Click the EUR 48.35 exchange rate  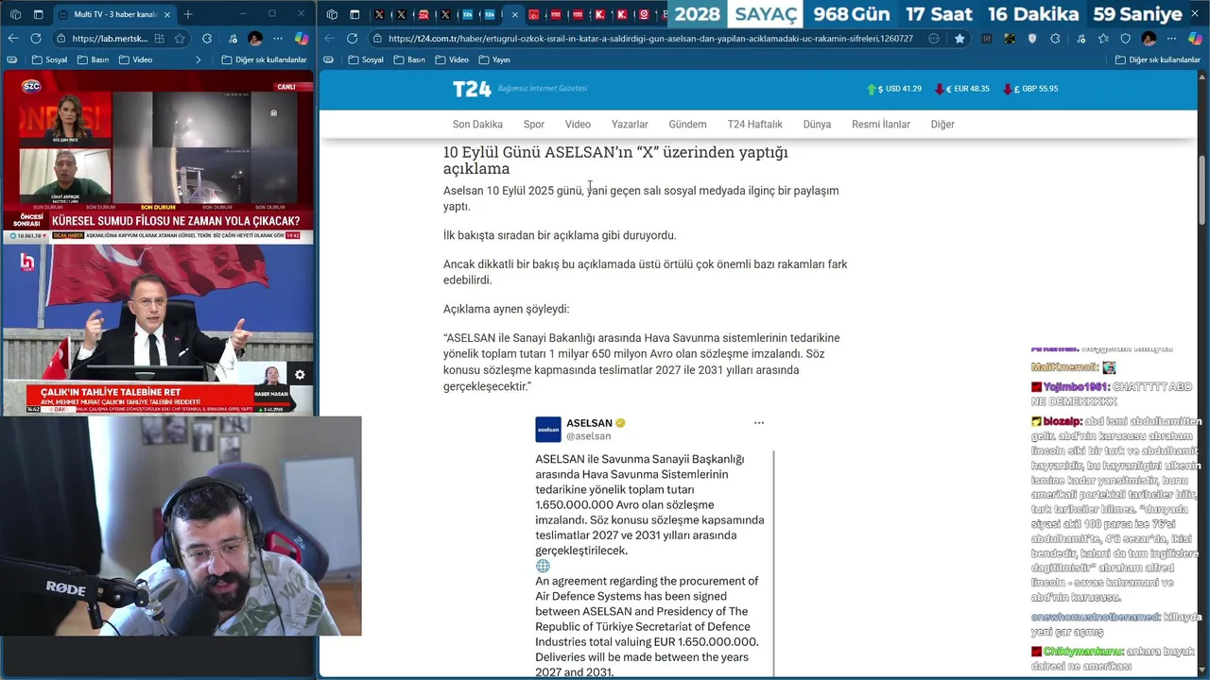[961, 89]
